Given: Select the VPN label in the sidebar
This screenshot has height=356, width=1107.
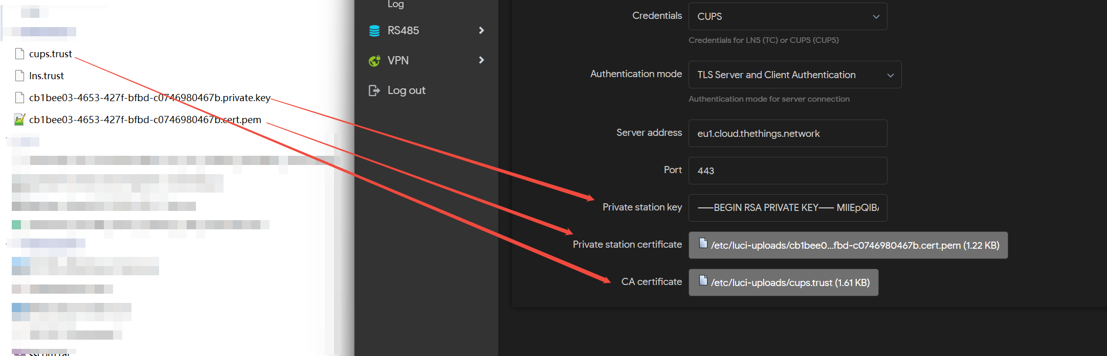Looking at the screenshot, I should click(x=398, y=60).
